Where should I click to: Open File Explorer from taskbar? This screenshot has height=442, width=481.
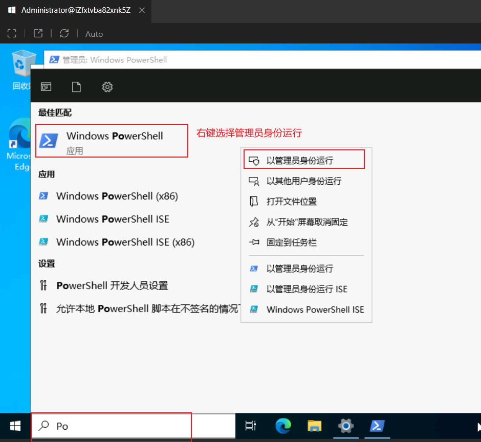314,426
